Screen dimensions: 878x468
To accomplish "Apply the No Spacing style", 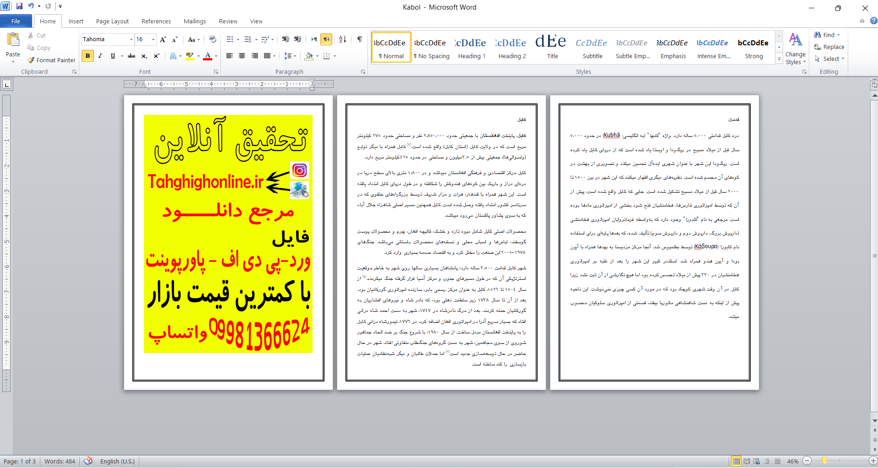I will [x=431, y=48].
